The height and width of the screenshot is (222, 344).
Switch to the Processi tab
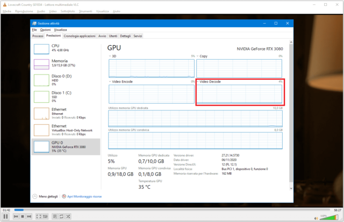(38, 36)
